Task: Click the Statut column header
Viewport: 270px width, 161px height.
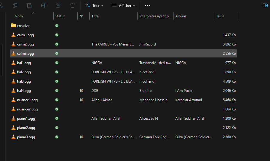Action: [60, 16]
